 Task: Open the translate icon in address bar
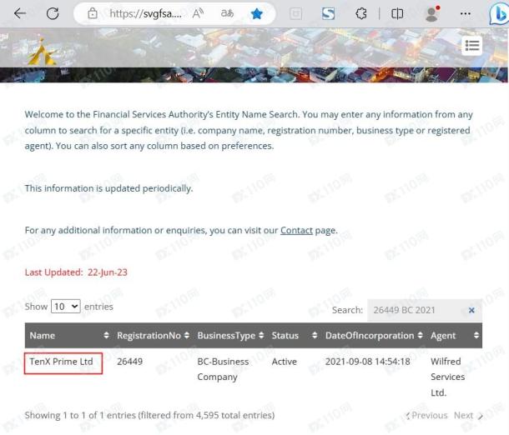227,13
